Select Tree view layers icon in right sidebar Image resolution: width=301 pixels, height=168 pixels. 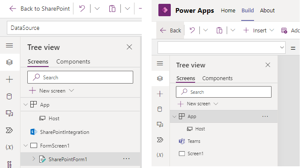pos(160,78)
